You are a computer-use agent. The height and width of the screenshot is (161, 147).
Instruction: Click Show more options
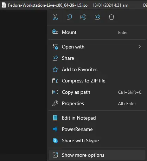click(97, 155)
